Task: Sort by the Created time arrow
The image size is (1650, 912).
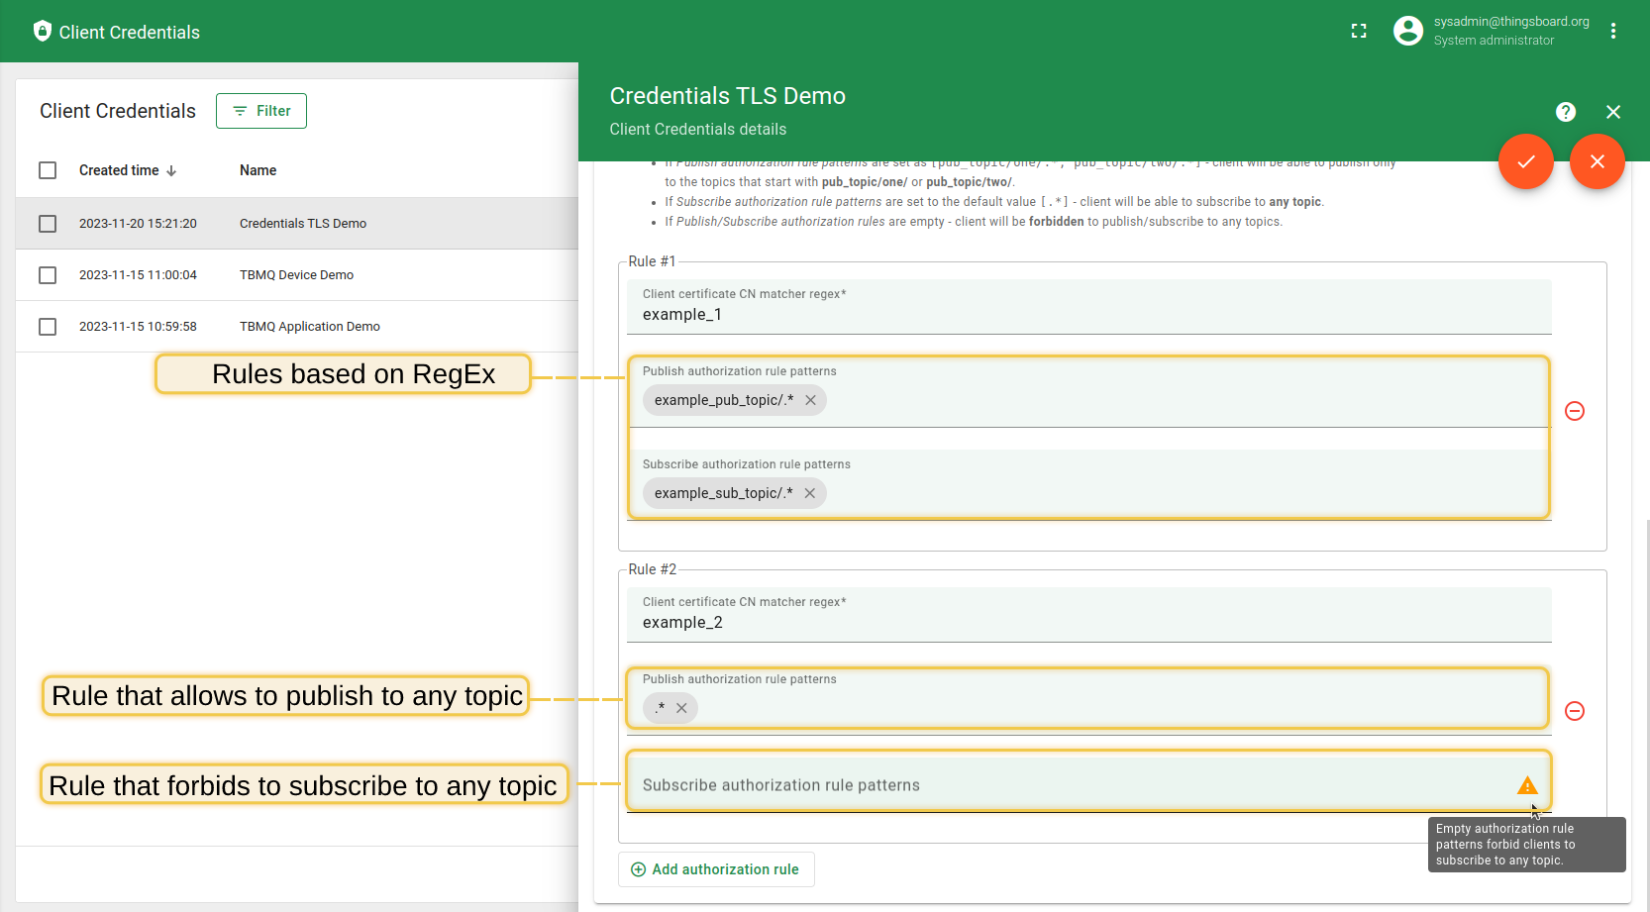Action: pos(171,170)
